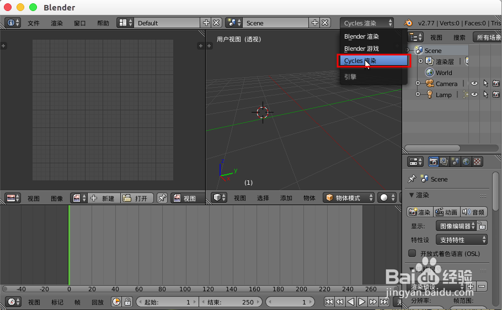Delete the Default screen layout
Screen dimensions: 502x310
pyautogui.click(x=216, y=23)
